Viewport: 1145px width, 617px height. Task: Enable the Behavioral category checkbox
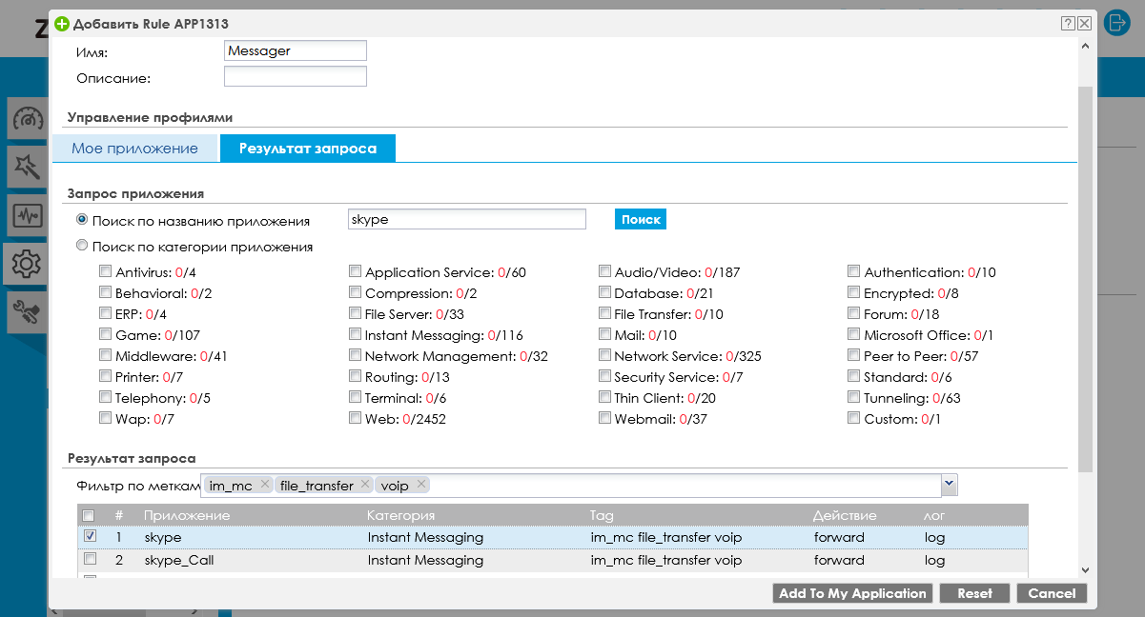[106, 292]
